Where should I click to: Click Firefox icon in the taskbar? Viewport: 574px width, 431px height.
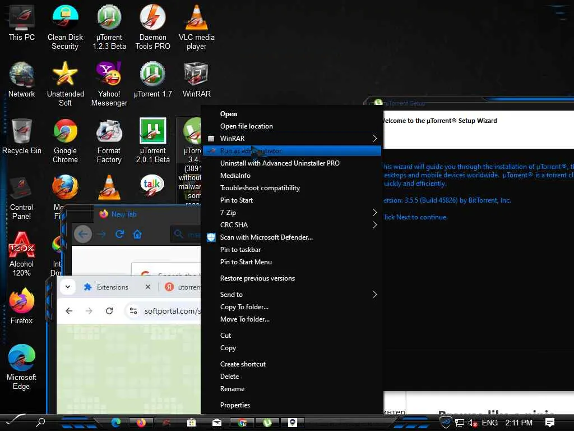tap(141, 423)
